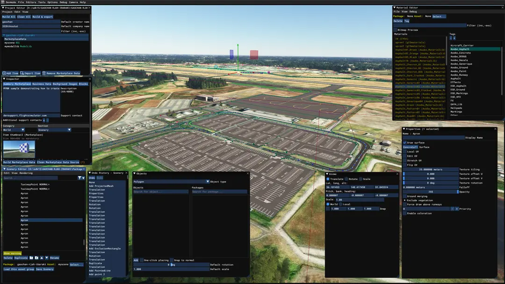Open the filter funnel icon in Scenery Editor
This screenshot has height=284, width=505.
[x=79, y=178]
